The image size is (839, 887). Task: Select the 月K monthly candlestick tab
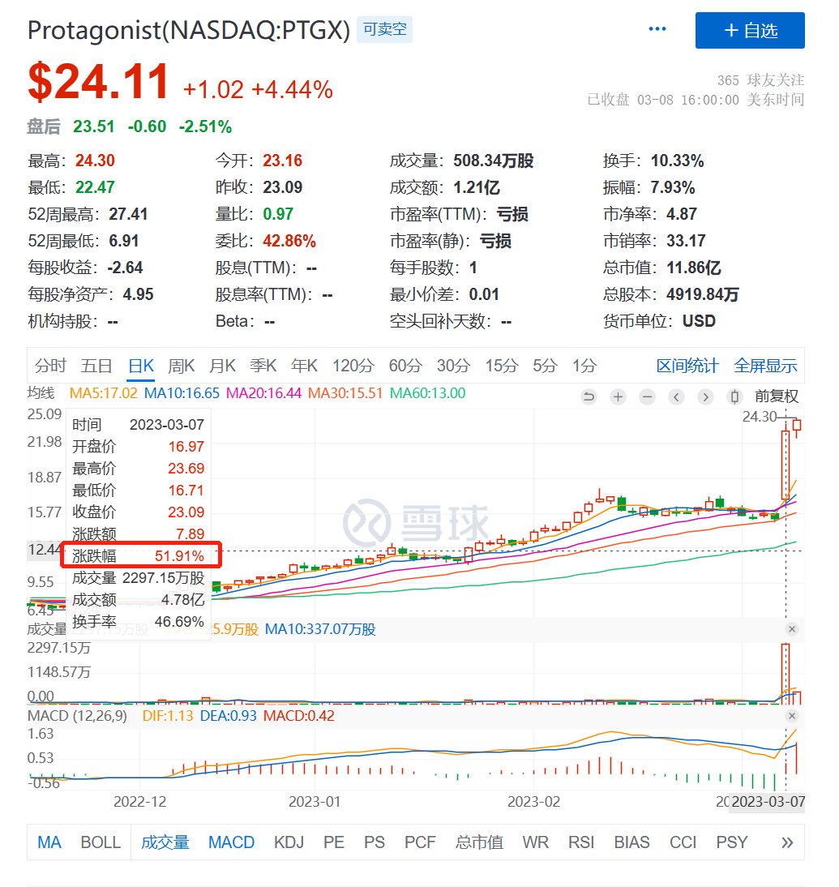click(222, 366)
